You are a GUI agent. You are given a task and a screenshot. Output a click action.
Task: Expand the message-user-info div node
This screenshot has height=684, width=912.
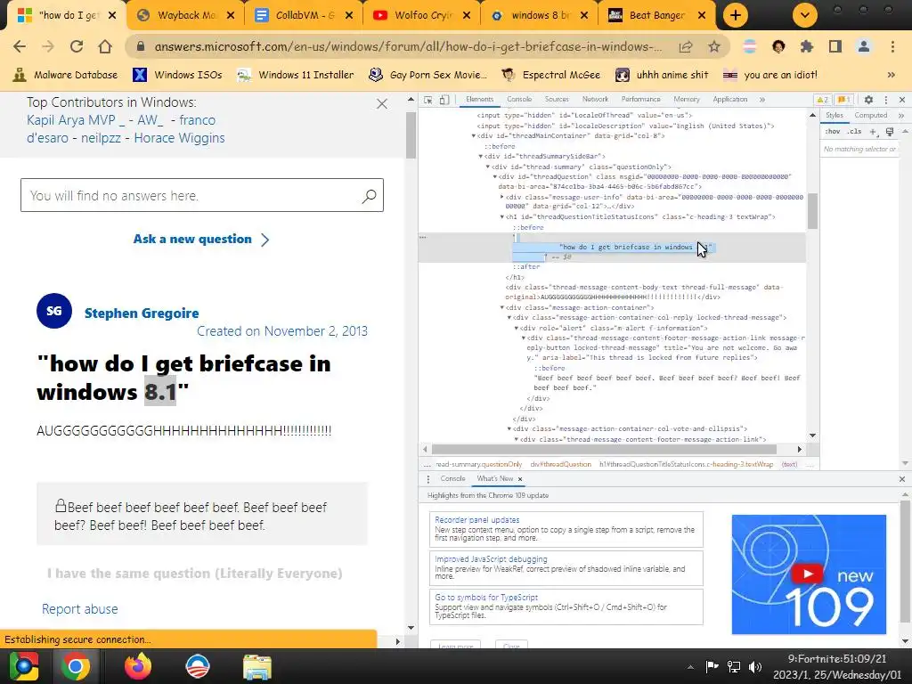pos(502,197)
